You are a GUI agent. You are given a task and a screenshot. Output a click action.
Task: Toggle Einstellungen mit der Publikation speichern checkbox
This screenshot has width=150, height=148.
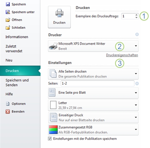click(50, 139)
